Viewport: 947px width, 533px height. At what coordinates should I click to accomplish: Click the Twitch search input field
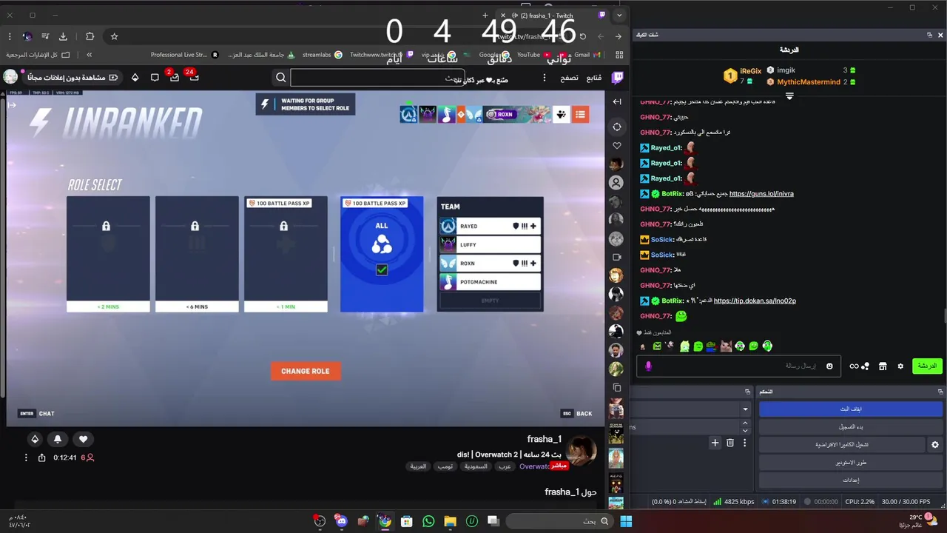click(377, 78)
